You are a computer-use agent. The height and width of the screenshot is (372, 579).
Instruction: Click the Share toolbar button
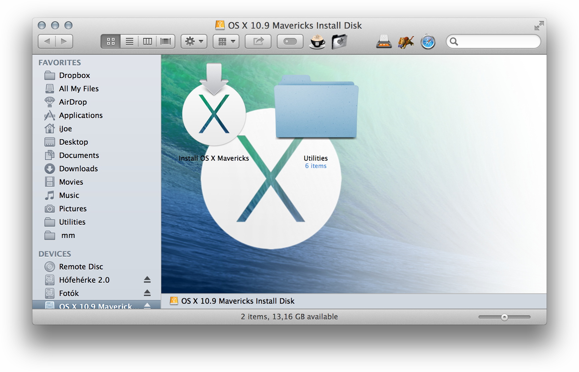click(x=258, y=41)
